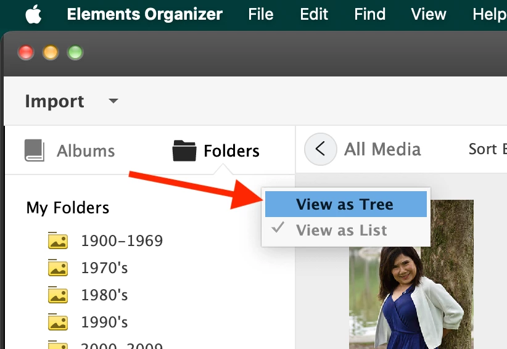Minimize the window with yellow button

pyautogui.click(x=51, y=52)
